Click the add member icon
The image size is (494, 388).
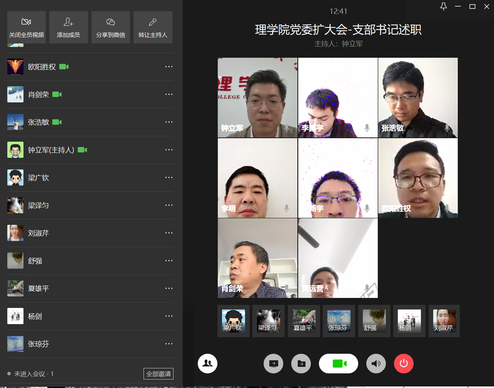[68, 22]
